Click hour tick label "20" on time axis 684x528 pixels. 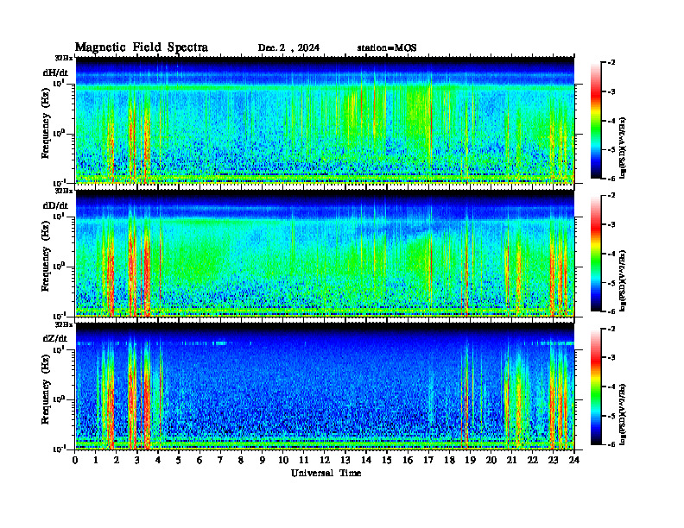tap(491, 460)
